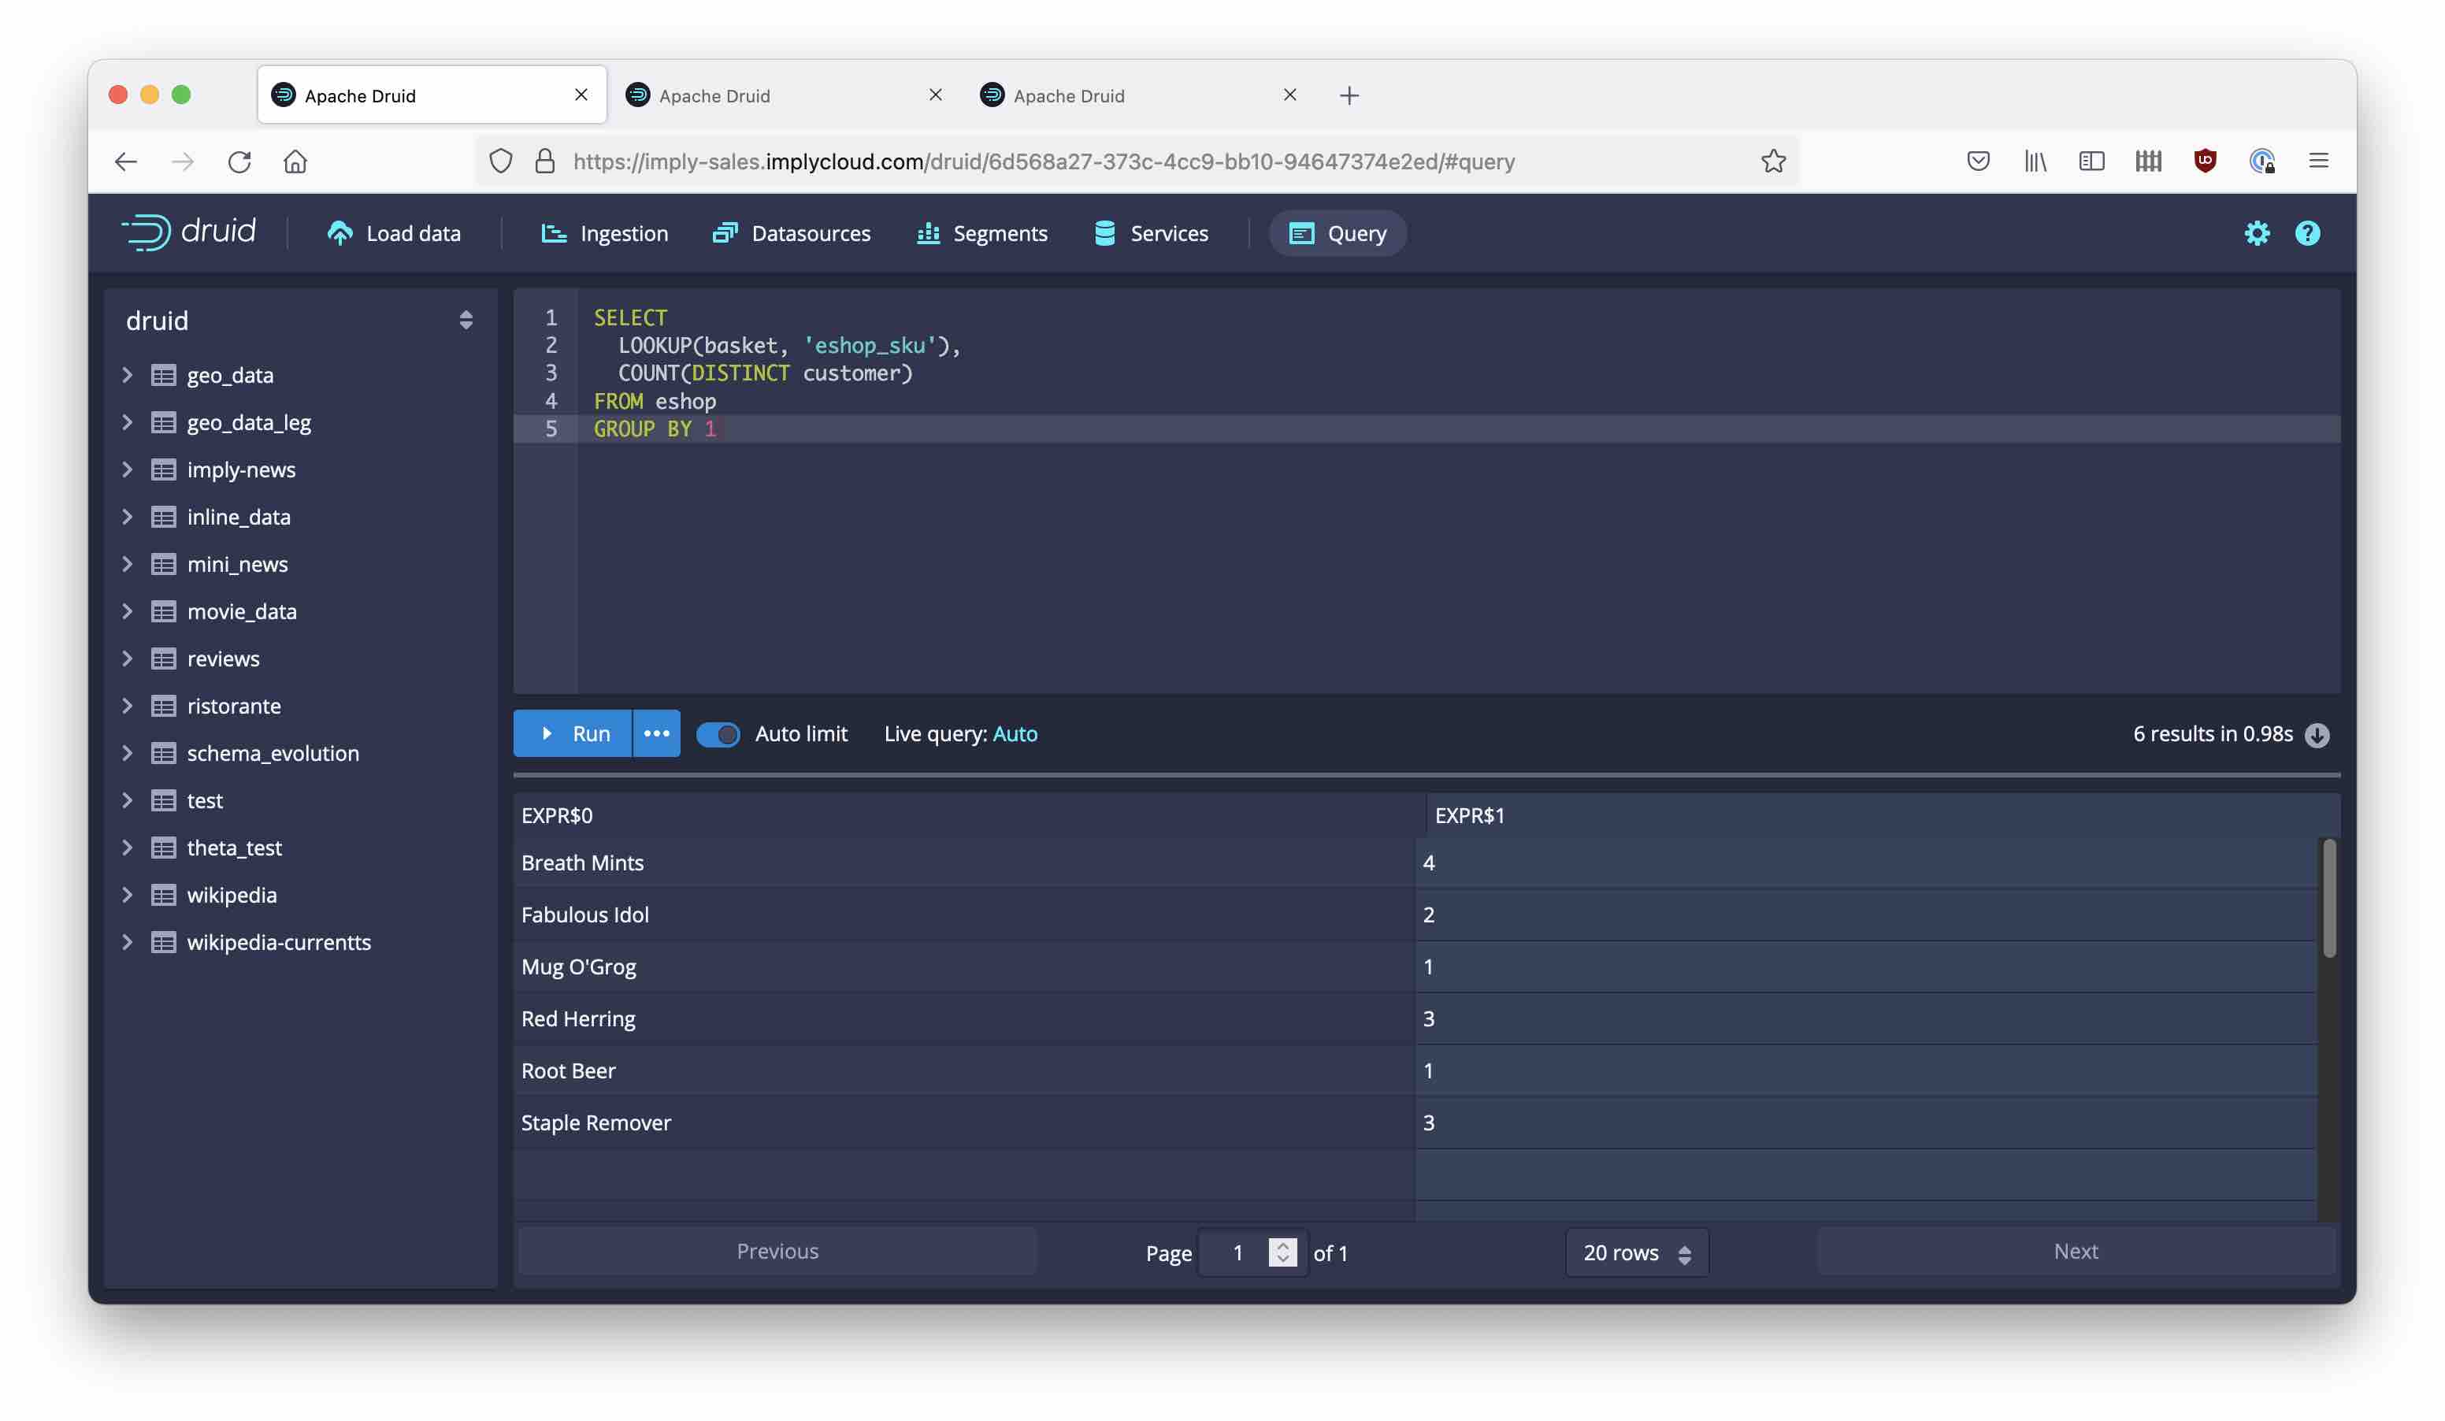Switch to the Query tab

click(x=1337, y=233)
